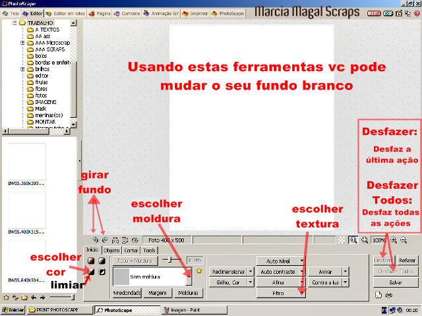Screen dimensions: 422x316
Task: Click the checkered transparency icon beside zoom
Action: (342, 240)
